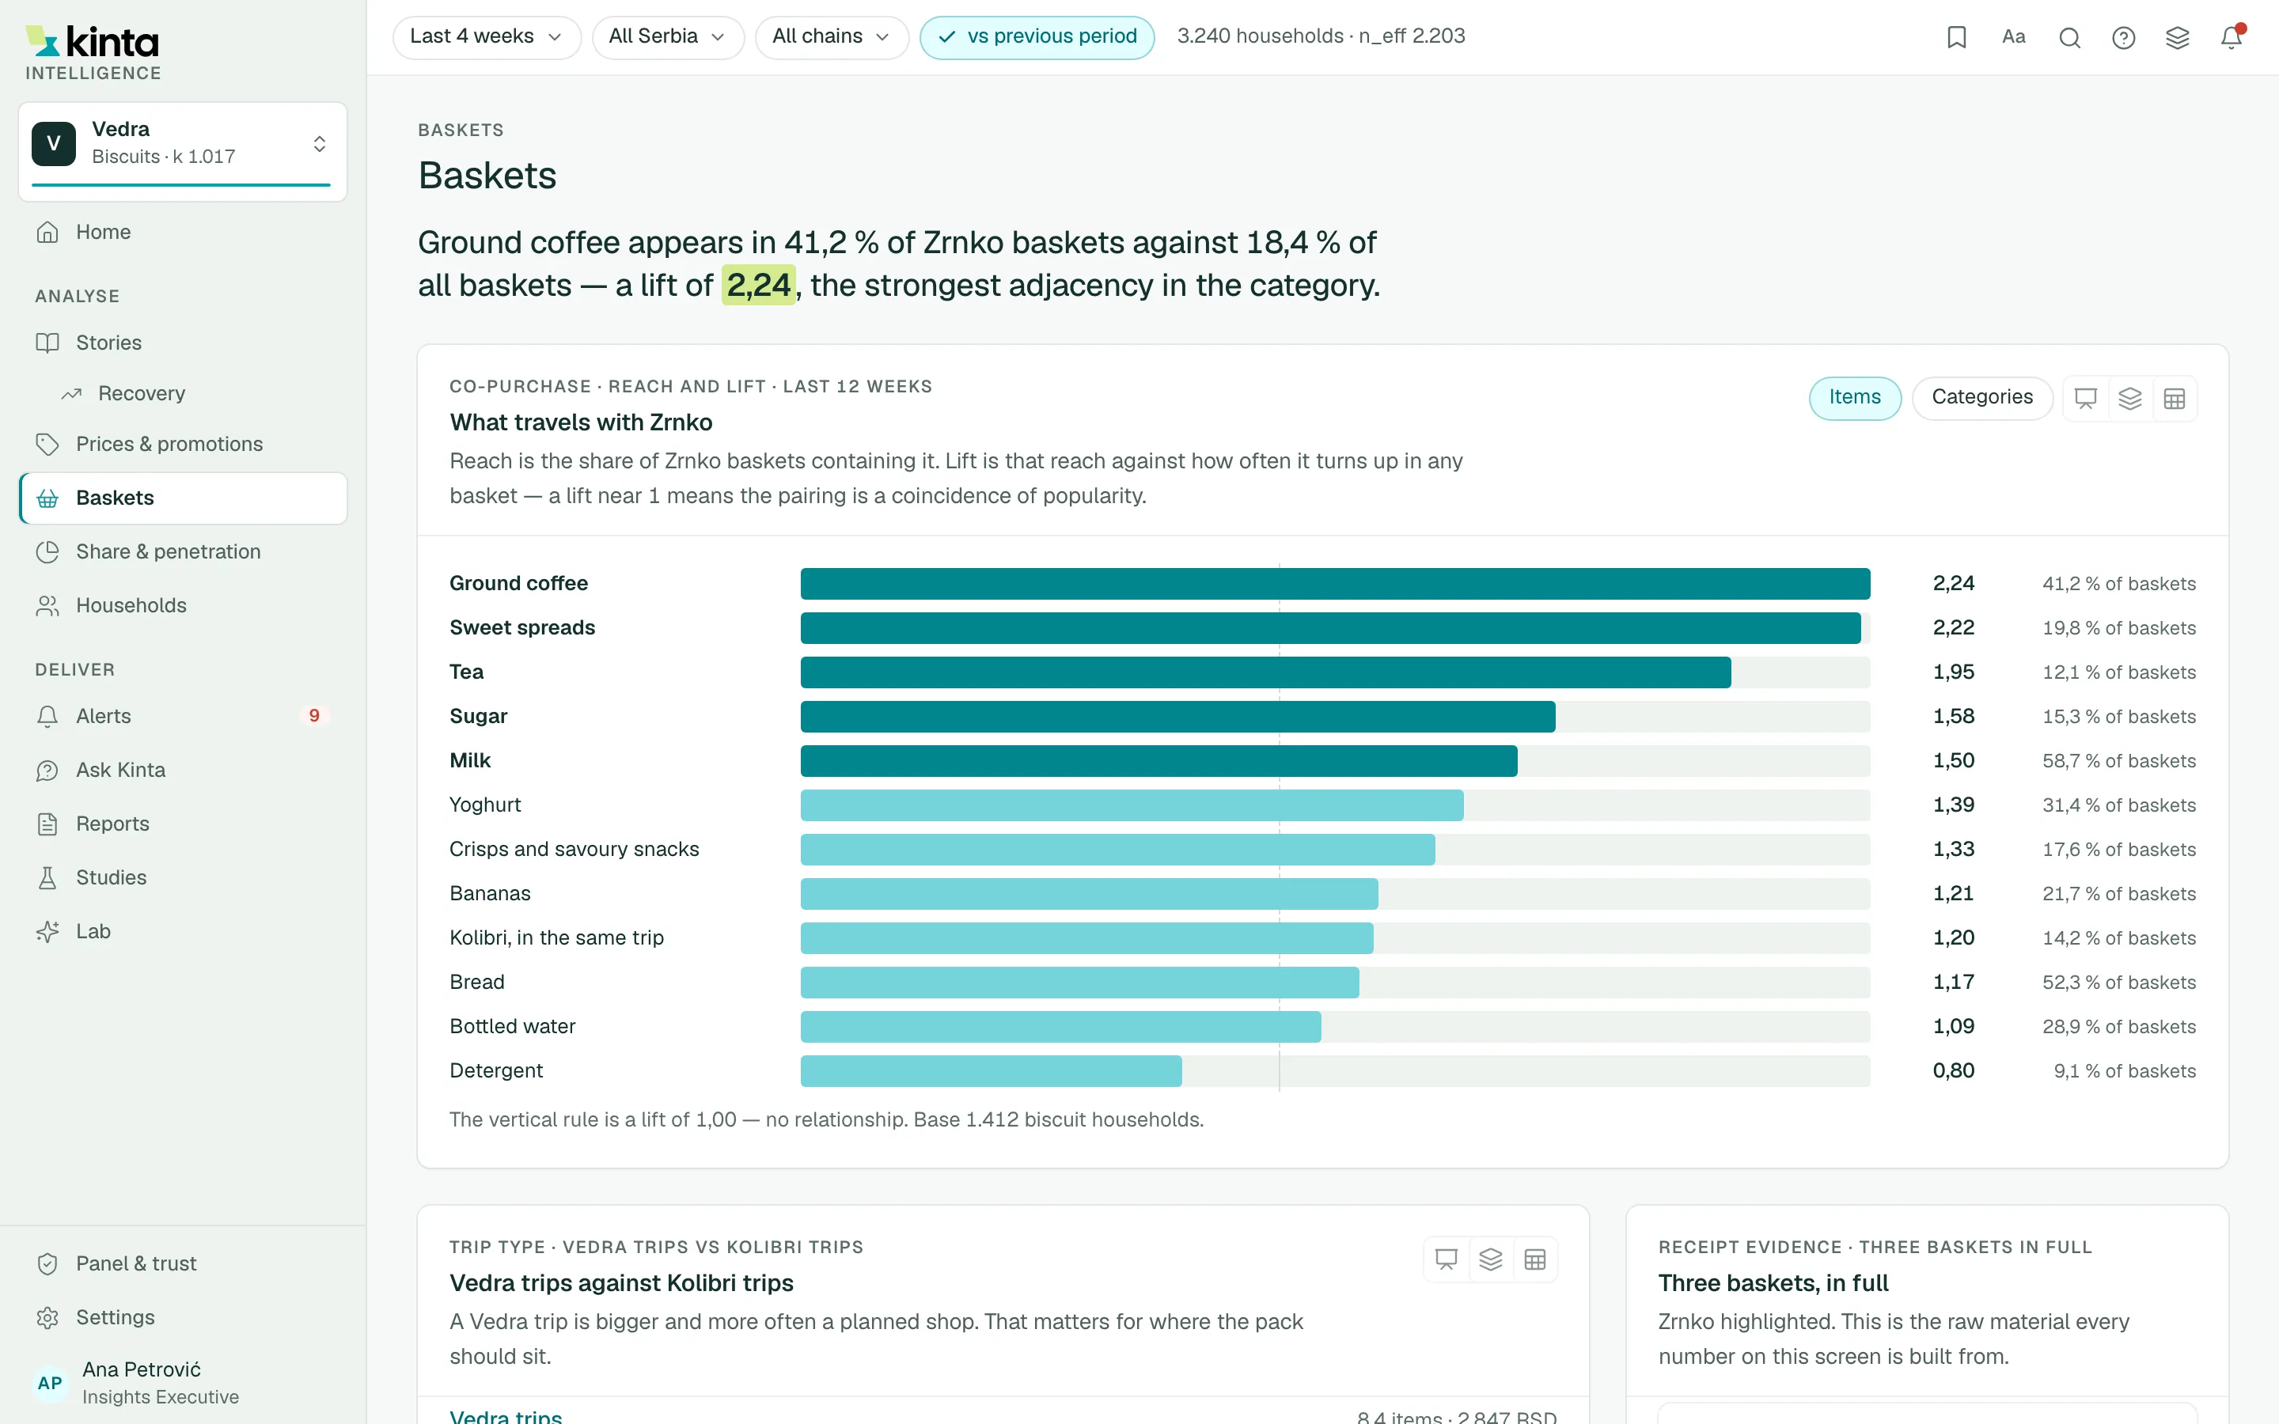
Task: Go to Home in sidebar
Action: (183, 233)
